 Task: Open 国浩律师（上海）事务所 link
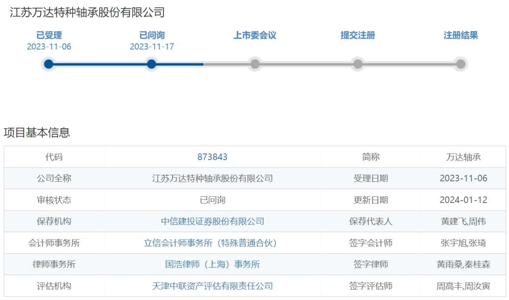tap(212, 264)
